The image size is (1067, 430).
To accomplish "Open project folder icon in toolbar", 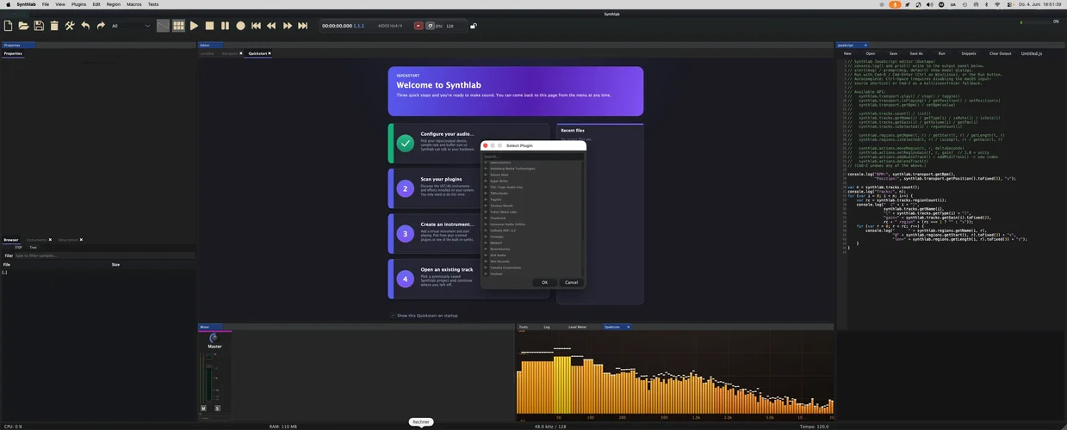I will pyautogui.click(x=23, y=26).
